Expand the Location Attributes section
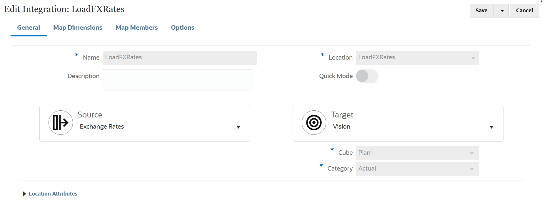542x202 pixels. [24, 194]
